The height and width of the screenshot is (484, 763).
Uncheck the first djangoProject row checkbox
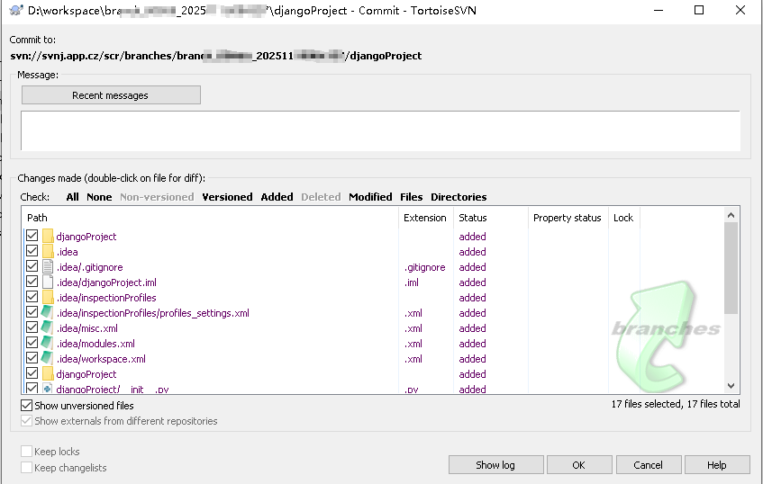(32, 236)
